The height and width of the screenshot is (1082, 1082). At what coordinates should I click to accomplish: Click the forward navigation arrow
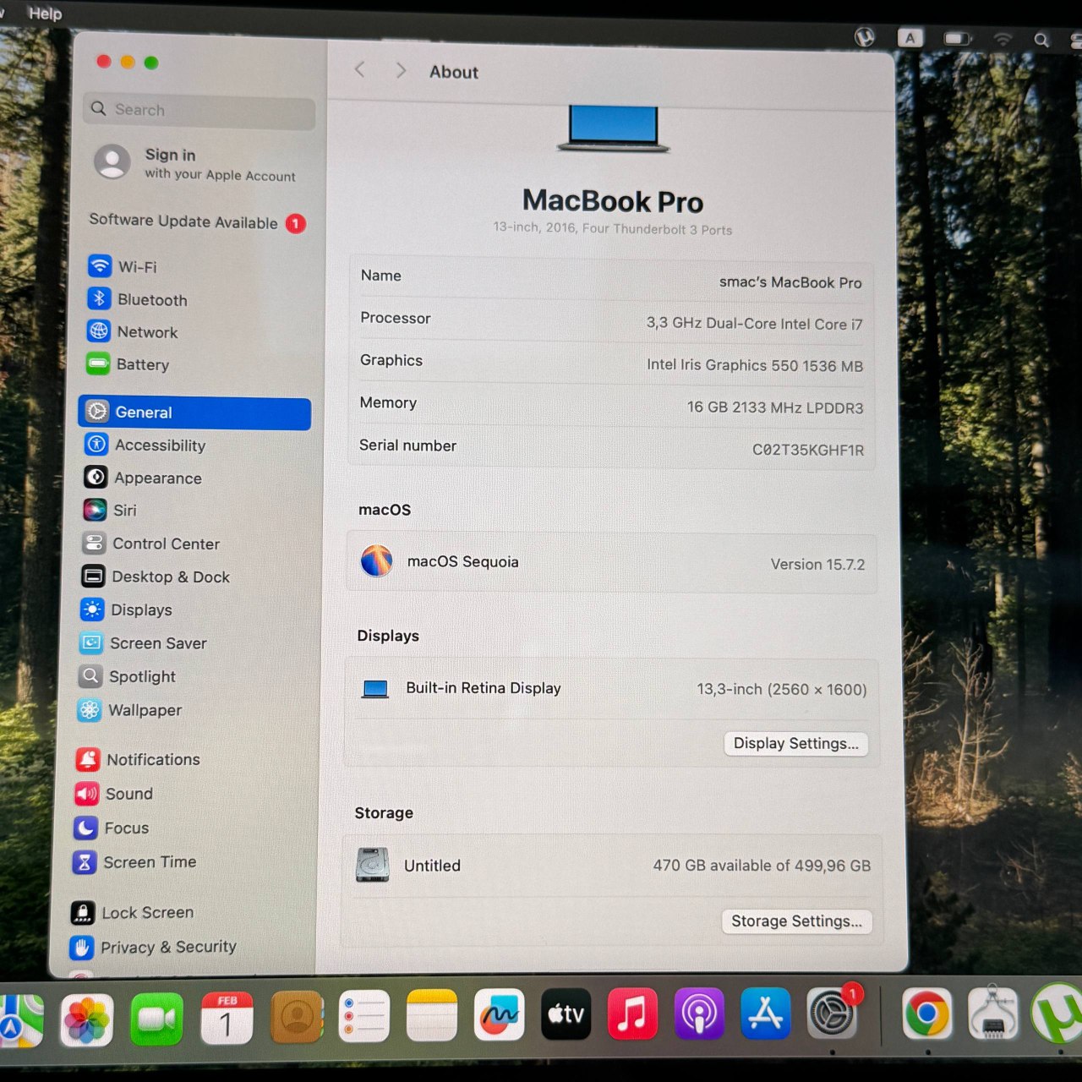coord(401,69)
